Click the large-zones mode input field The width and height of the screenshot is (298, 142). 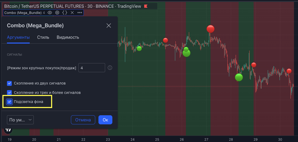tap(92, 68)
